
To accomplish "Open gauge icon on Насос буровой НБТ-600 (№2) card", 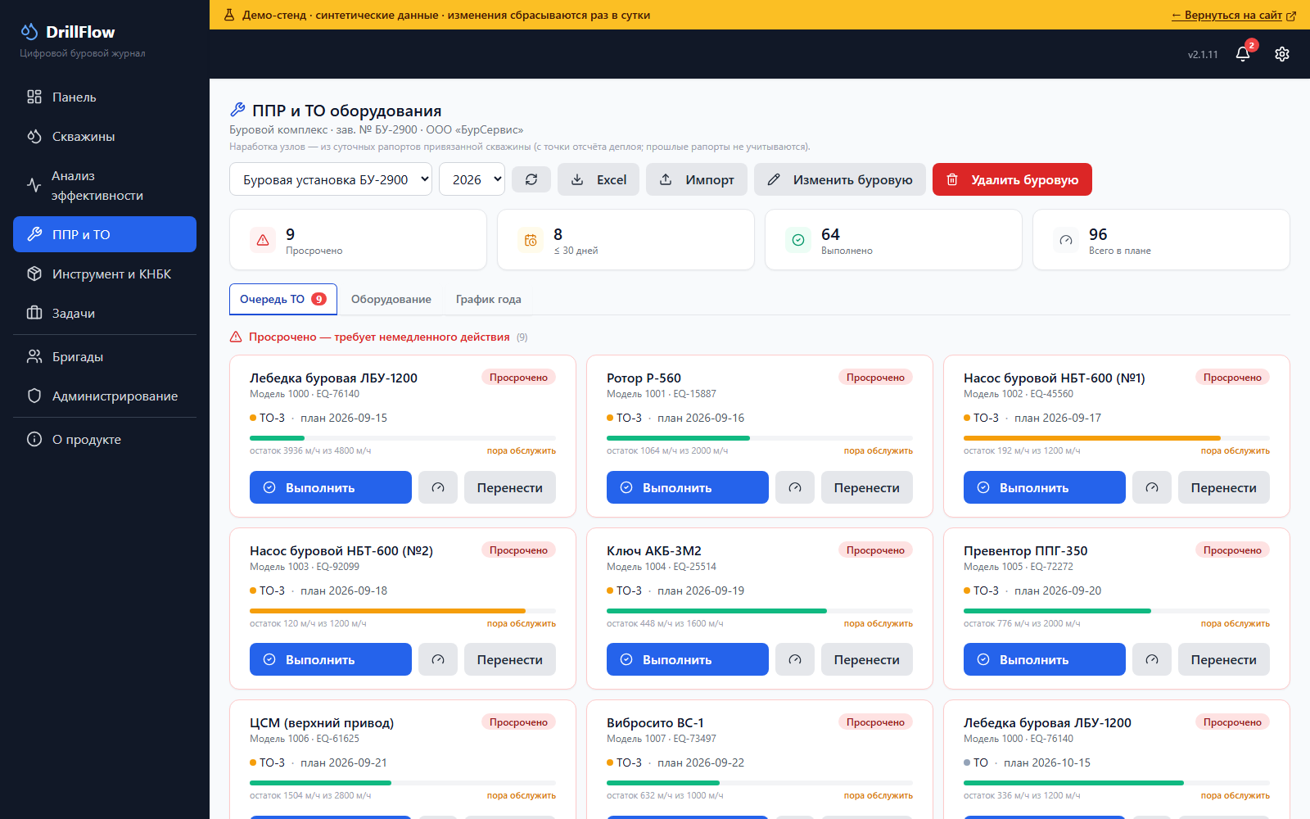I will point(438,659).
